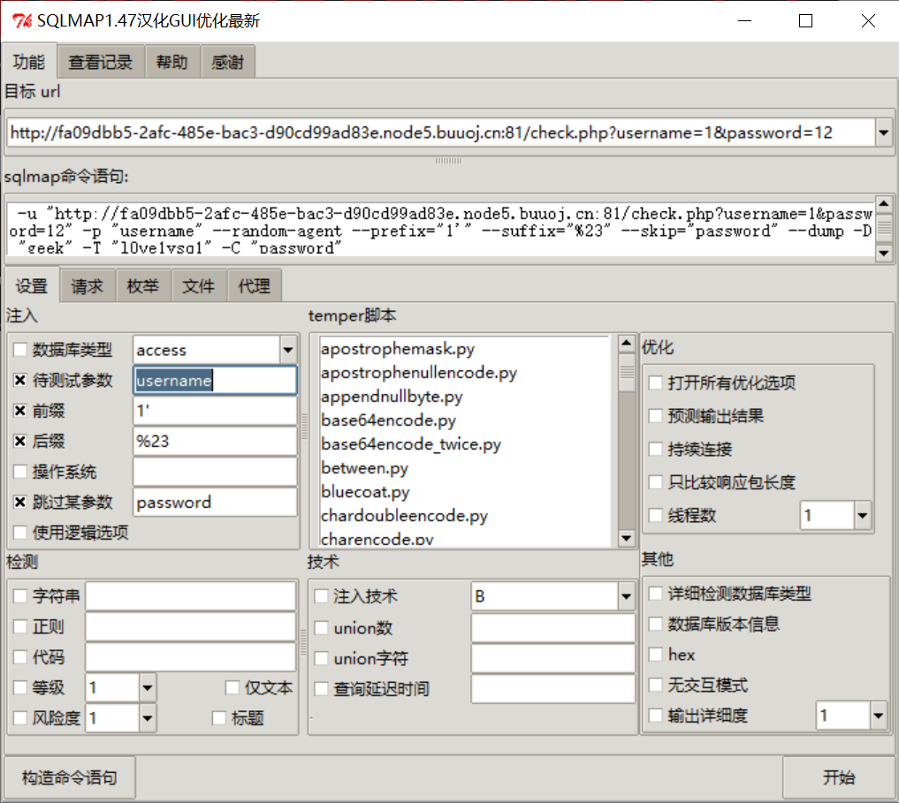
Task: Click command box scroll up arrow
Action: [883, 203]
